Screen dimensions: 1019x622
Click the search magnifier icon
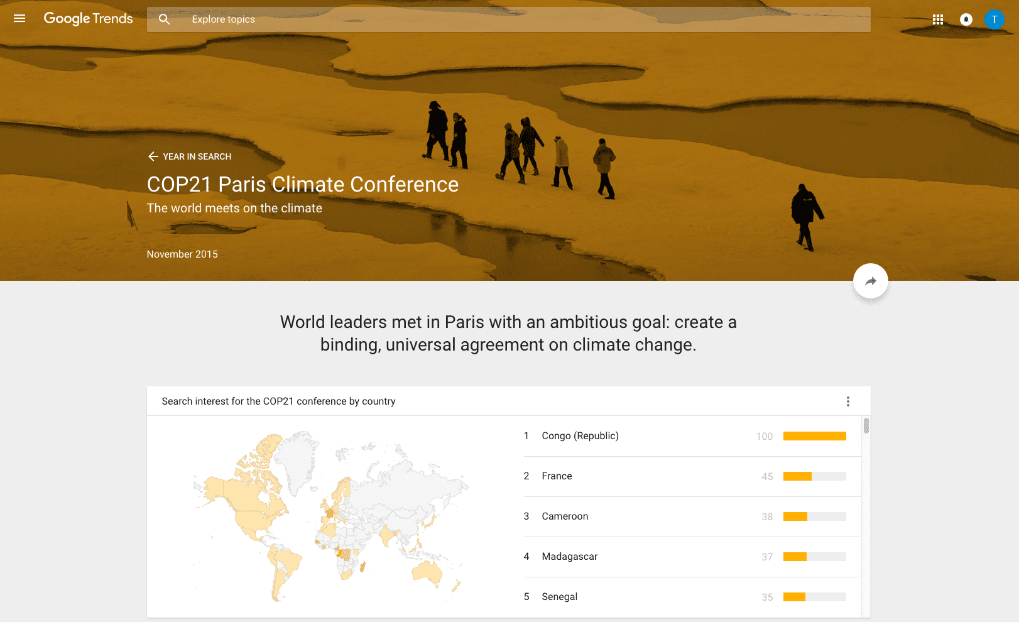(165, 19)
